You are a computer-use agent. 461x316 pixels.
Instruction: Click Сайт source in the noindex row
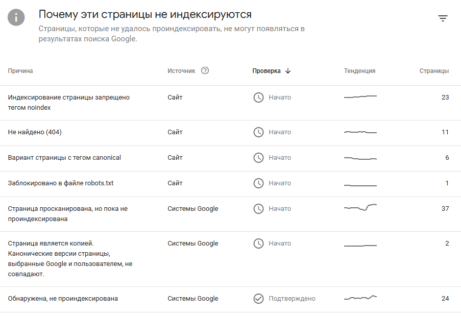175,98
